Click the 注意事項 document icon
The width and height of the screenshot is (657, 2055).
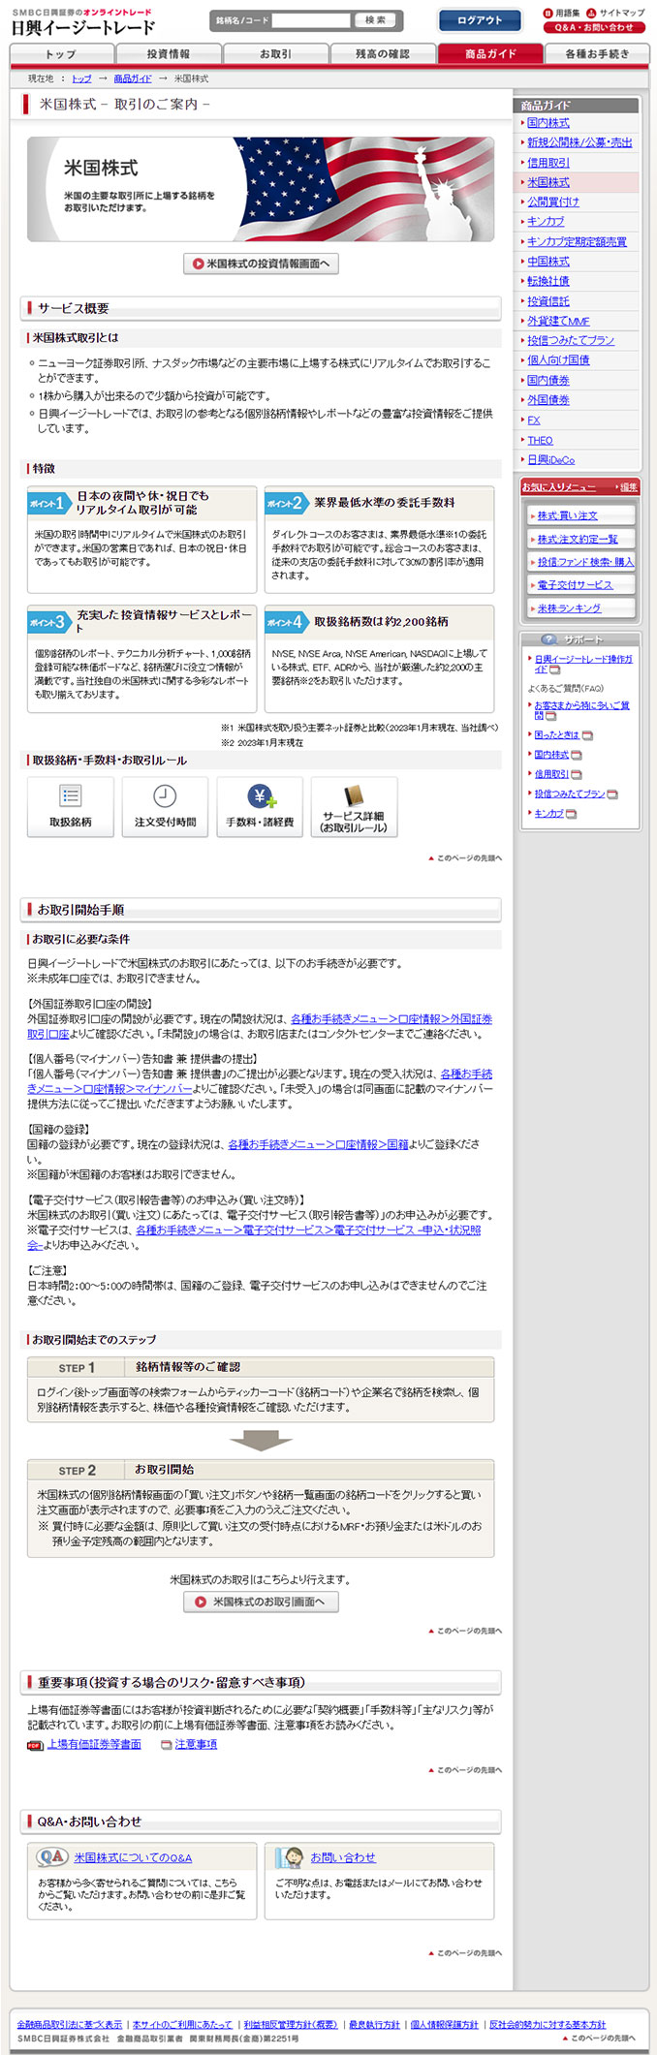click(x=166, y=1745)
